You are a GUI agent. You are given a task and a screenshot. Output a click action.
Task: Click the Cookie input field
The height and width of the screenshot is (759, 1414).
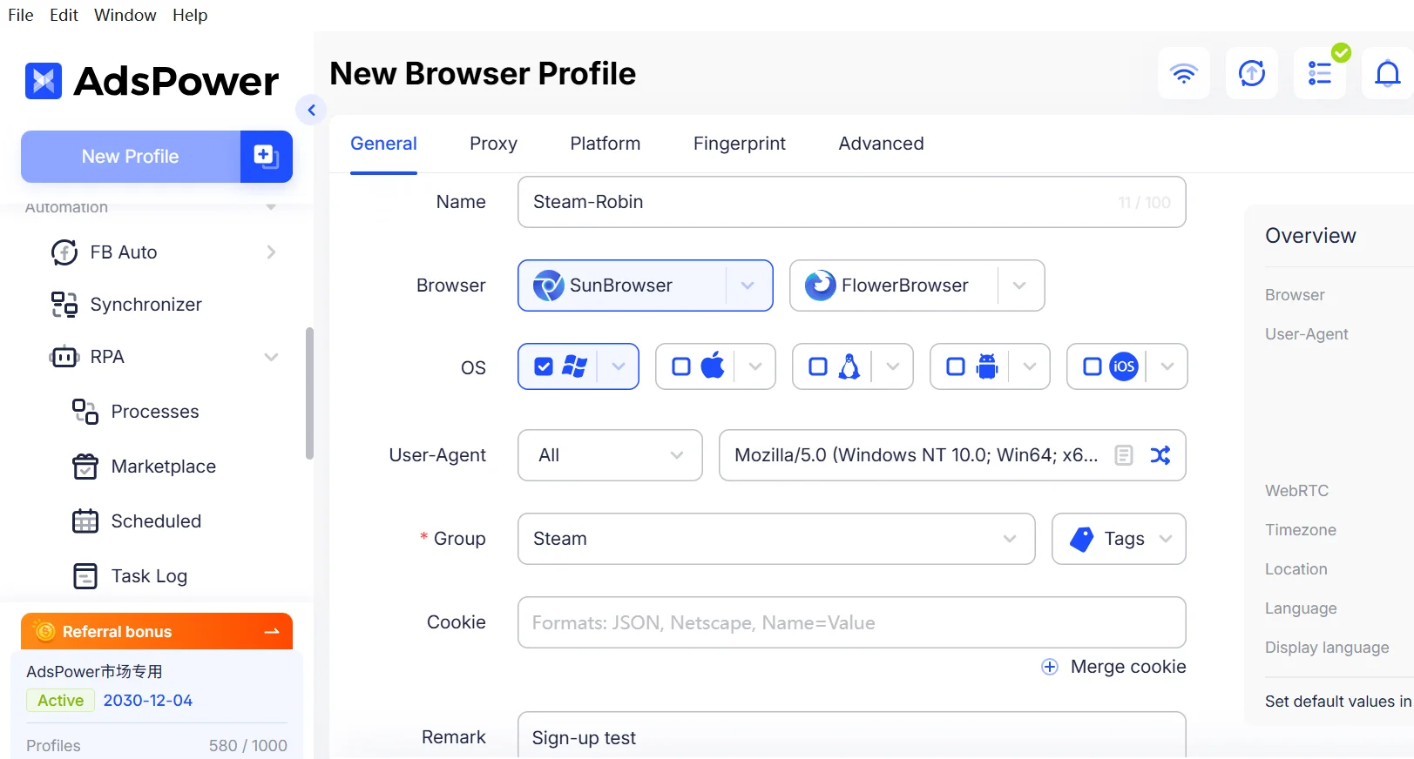(x=852, y=622)
